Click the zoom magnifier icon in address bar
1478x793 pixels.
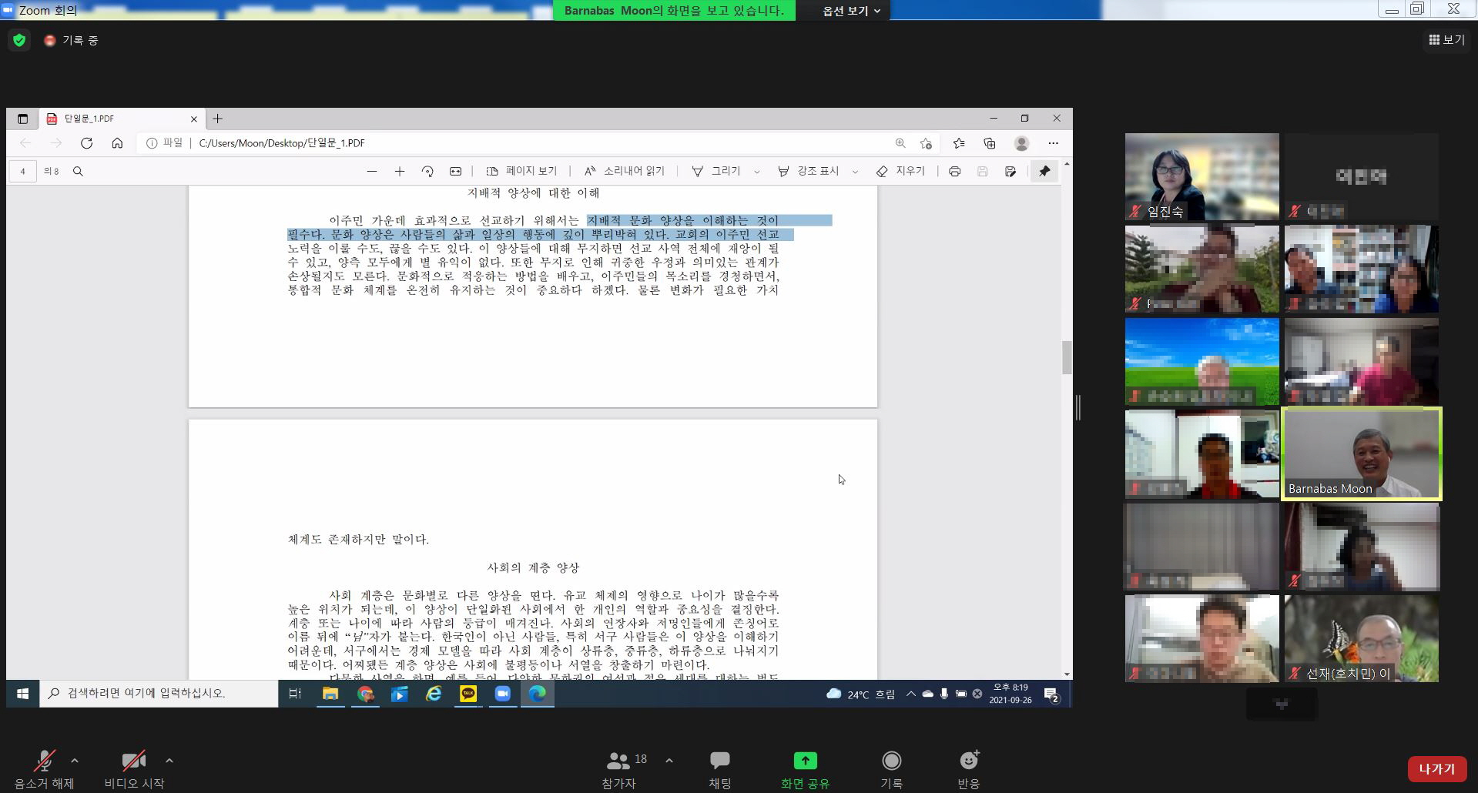900,143
